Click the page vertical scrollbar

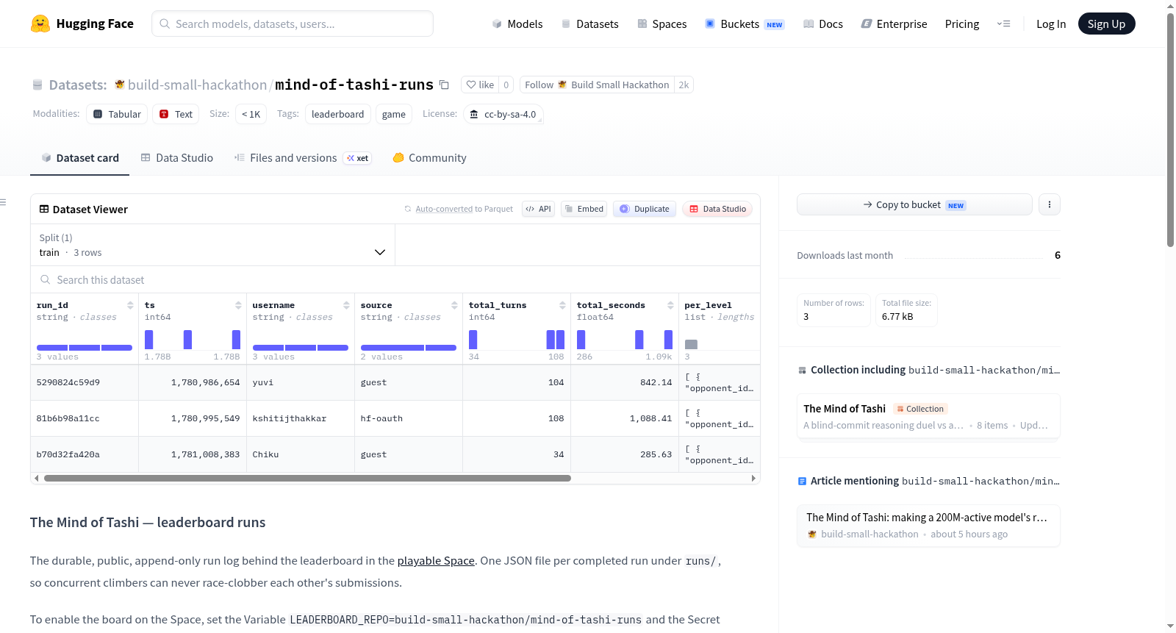point(1170,129)
